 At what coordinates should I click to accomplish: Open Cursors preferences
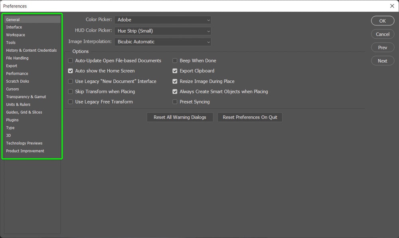[32, 89]
